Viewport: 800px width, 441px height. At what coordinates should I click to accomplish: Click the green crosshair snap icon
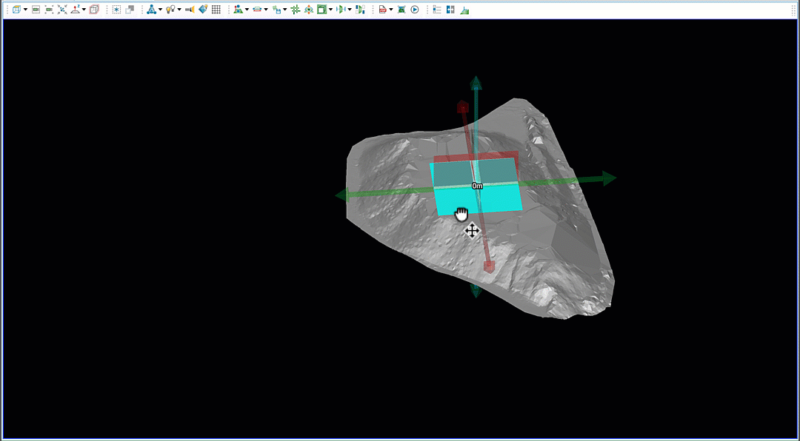[x=295, y=10]
